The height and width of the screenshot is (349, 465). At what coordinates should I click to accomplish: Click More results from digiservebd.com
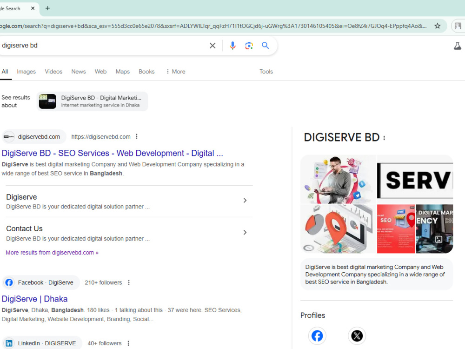pos(52,253)
